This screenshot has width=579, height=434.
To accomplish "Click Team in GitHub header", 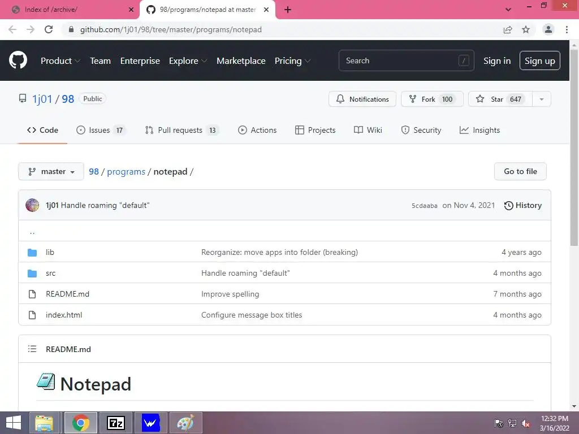I will pos(101,61).
